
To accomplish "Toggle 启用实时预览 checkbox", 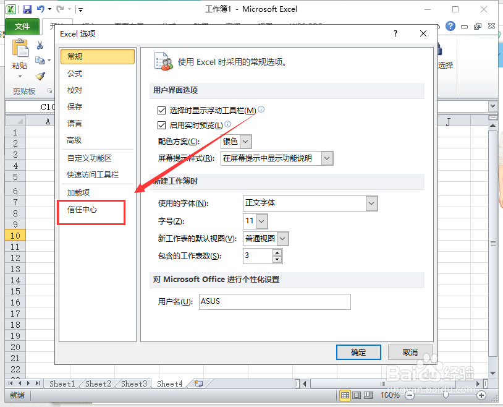I will coord(161,125).
